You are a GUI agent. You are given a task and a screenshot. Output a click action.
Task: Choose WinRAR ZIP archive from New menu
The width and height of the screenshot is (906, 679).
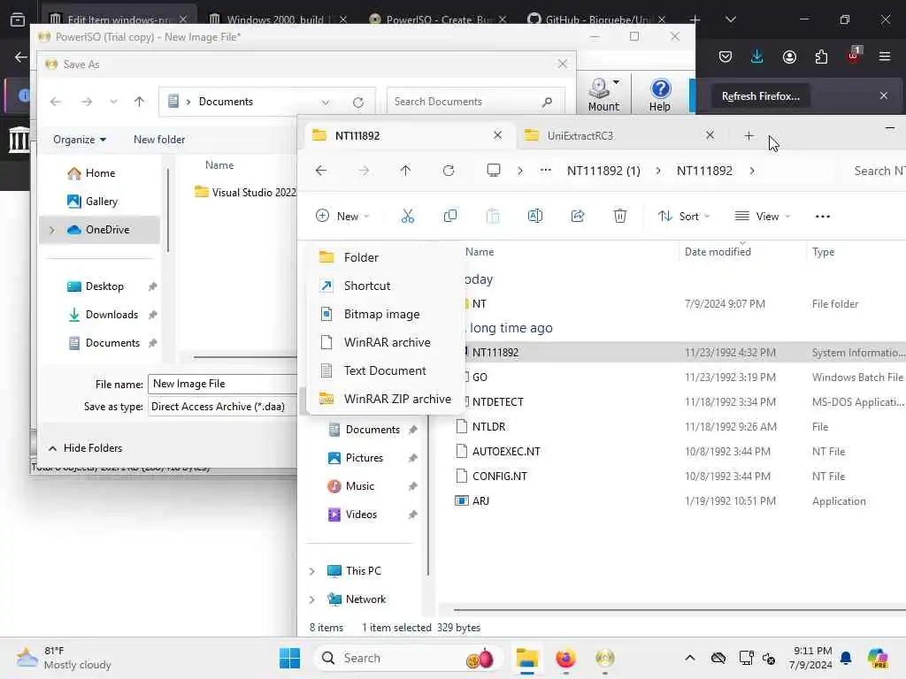coord(386,399)
